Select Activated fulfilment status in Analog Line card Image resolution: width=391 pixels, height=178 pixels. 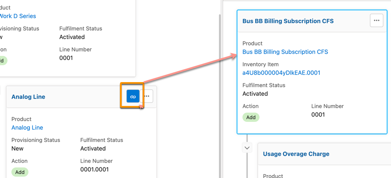pos(93,148)
